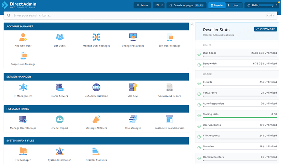Click the Forwarders usage row
Screen dimensions: 281x164
237,94
